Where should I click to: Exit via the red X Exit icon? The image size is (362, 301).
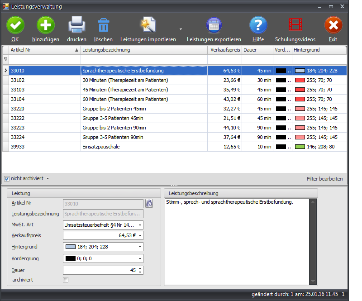coord(333,25)
